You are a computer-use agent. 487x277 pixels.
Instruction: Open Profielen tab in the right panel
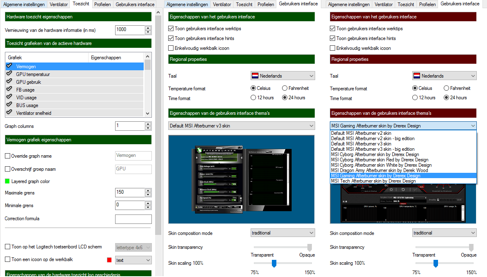(427, 4)
